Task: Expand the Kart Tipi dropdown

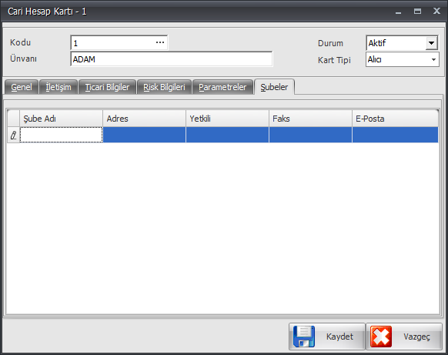Action: 433,59
